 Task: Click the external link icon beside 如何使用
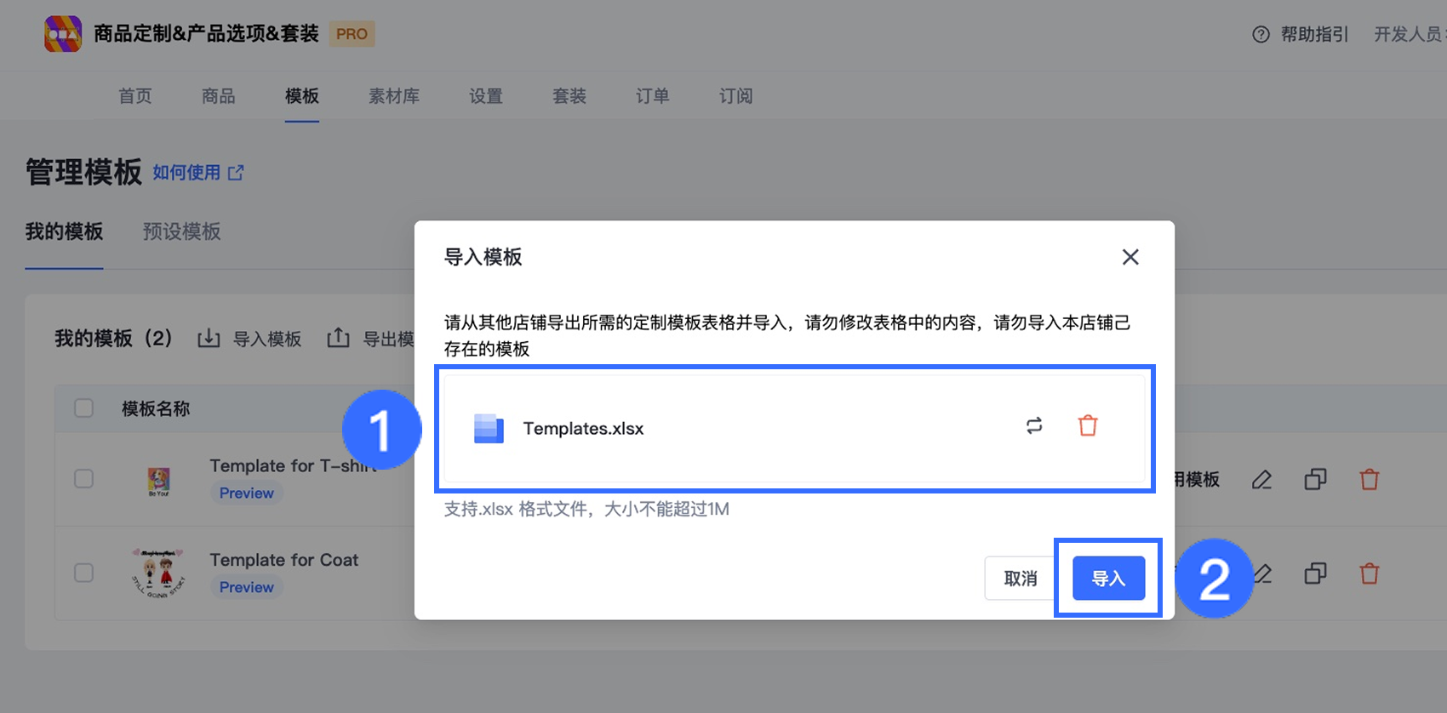(x=236, y=173)
